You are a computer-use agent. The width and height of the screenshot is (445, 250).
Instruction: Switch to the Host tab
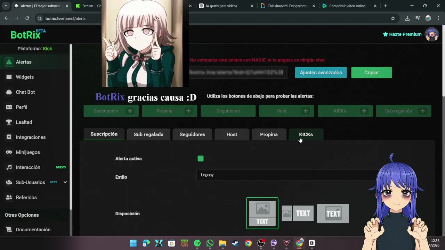click(x=232, y=134)
